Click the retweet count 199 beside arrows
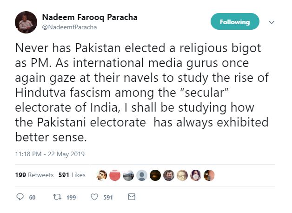This screenshot has height=213, width=292. [x=71, y=198]
